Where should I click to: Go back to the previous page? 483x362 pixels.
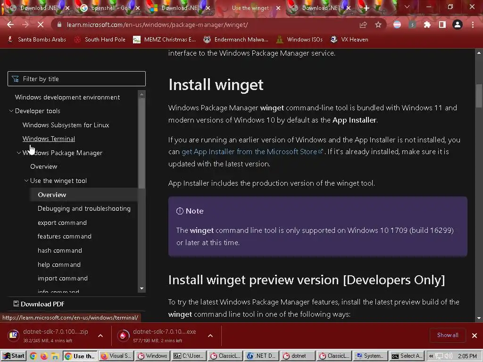pyautogui.click(x=10, y=25)
